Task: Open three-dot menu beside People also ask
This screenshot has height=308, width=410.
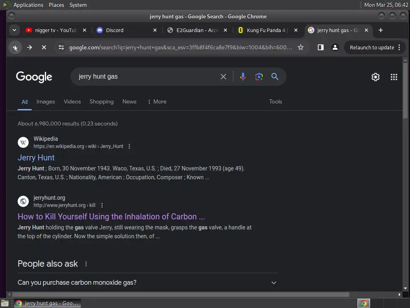Action: (86, 264)
